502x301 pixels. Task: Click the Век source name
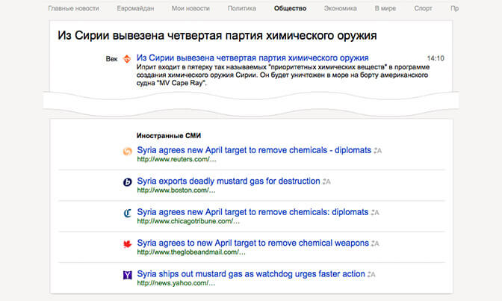(111, 59)
